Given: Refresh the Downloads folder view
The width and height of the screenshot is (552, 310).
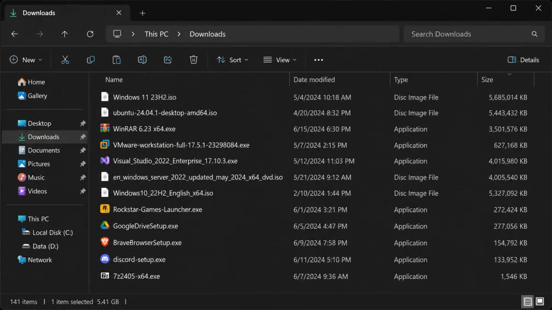Looking at the screenshot, I should (90, 34).
